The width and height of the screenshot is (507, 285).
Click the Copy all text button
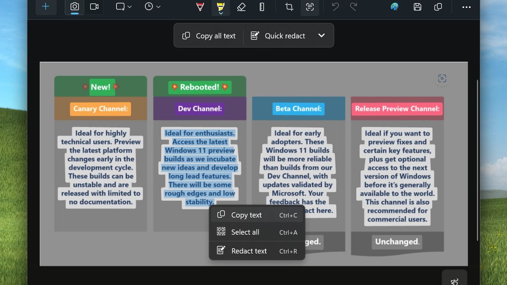[209, 36]
